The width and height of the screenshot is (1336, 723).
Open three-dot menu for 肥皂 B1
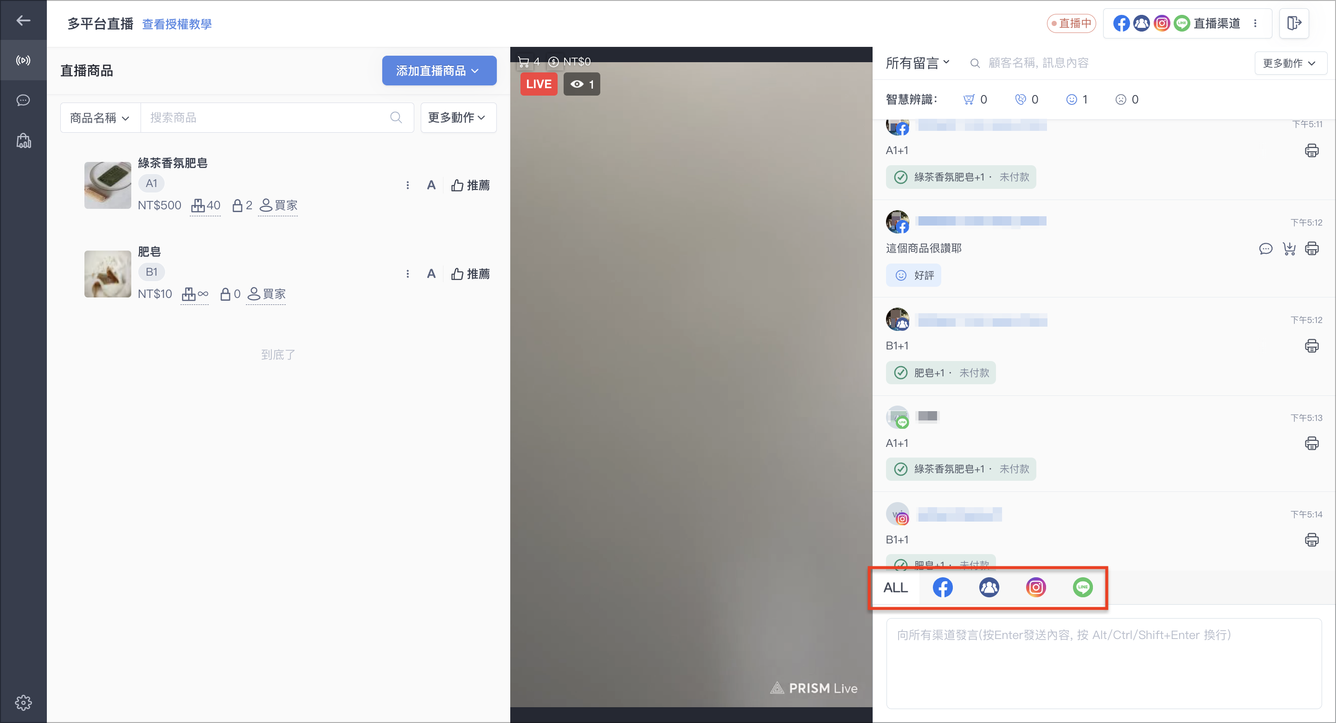[x=408, y=274]
